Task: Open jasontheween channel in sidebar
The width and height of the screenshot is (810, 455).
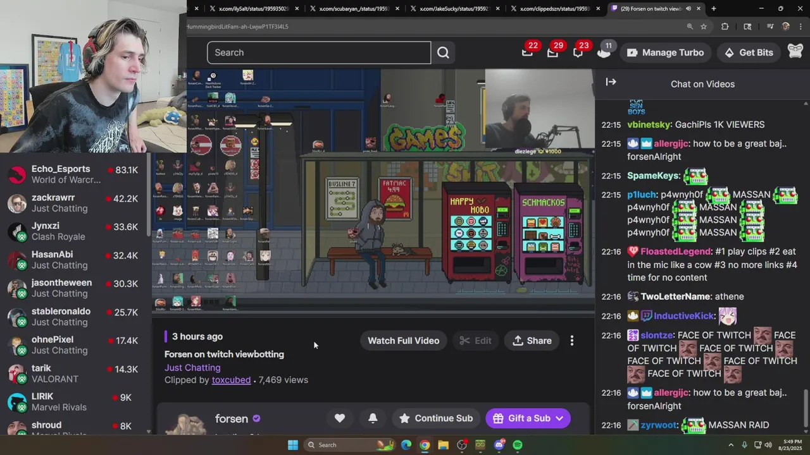Action: coord(75,288)
